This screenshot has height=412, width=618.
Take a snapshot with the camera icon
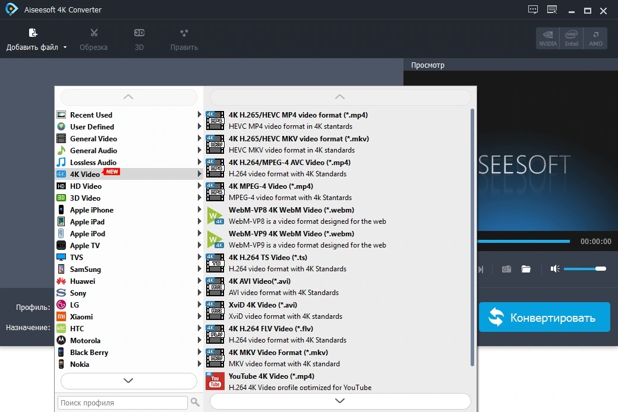[x=506, y=269]
